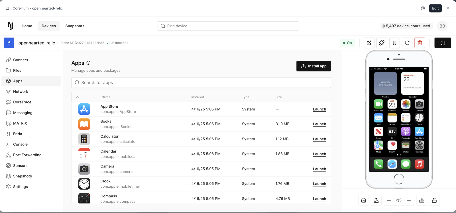The image size is (456, 213).
Task: Open the Frida sidebar section
Action: pyautogui.click(x=17, y=134)
